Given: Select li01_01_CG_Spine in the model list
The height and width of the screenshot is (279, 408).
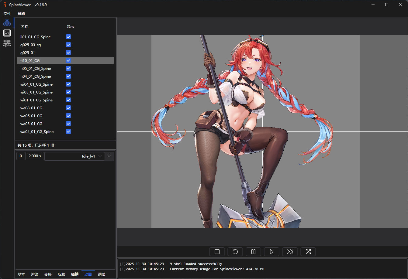Looking at the screenshot, I should pos(65,37).
